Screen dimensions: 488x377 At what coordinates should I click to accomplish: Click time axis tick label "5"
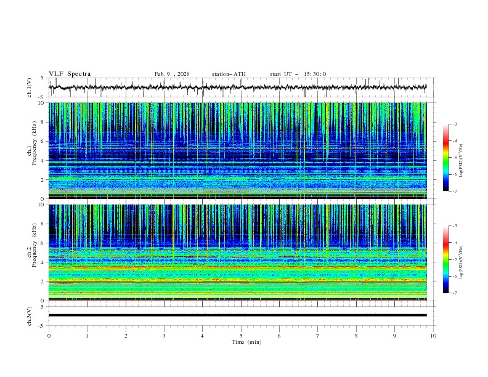click(x=241, y=336)
